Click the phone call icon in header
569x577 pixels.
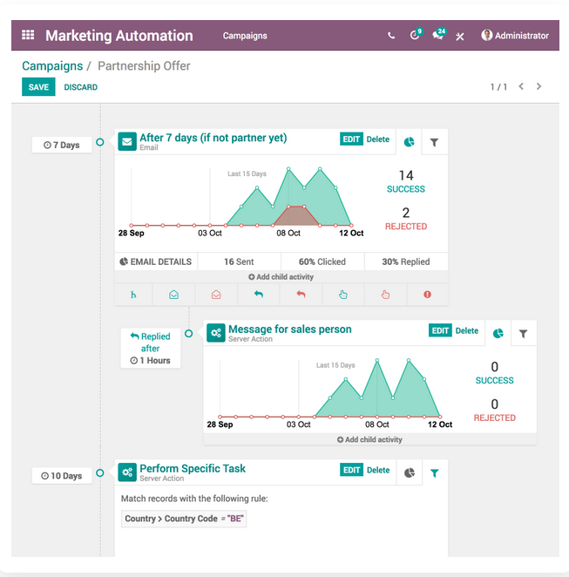tap(391, 36)
